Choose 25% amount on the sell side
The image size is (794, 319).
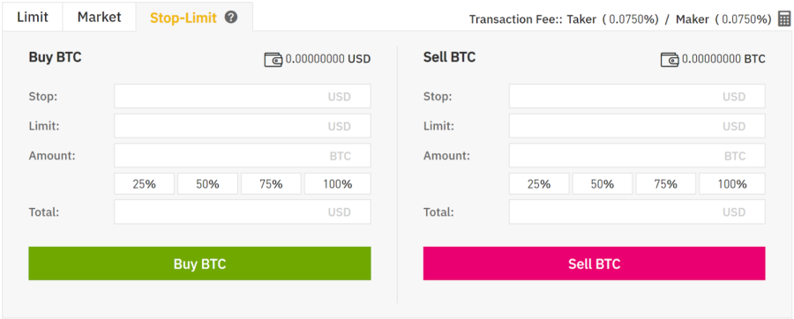(x=539, y=184)
